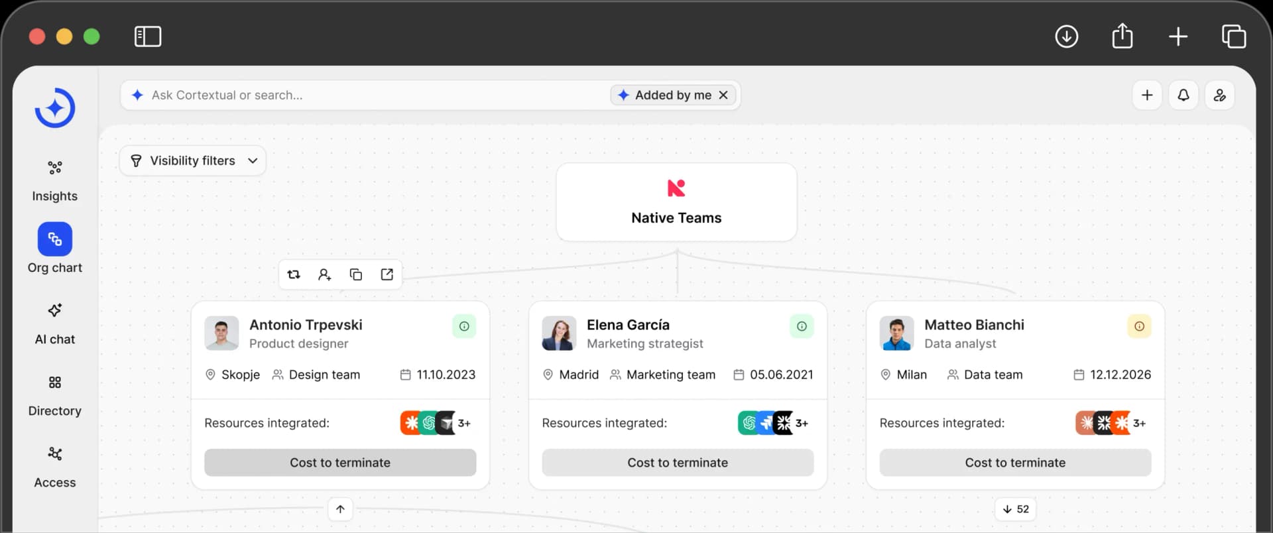Viewport: 1273px width, 533px height.
Task: Select the Native Teams root node
Action: [676, 202]
